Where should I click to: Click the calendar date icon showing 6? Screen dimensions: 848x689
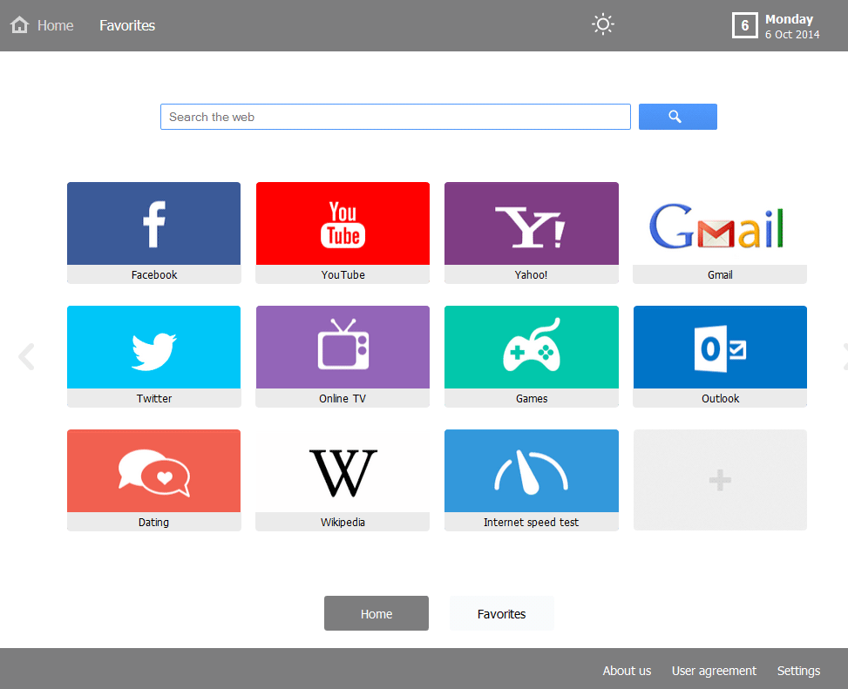point(744,25)
